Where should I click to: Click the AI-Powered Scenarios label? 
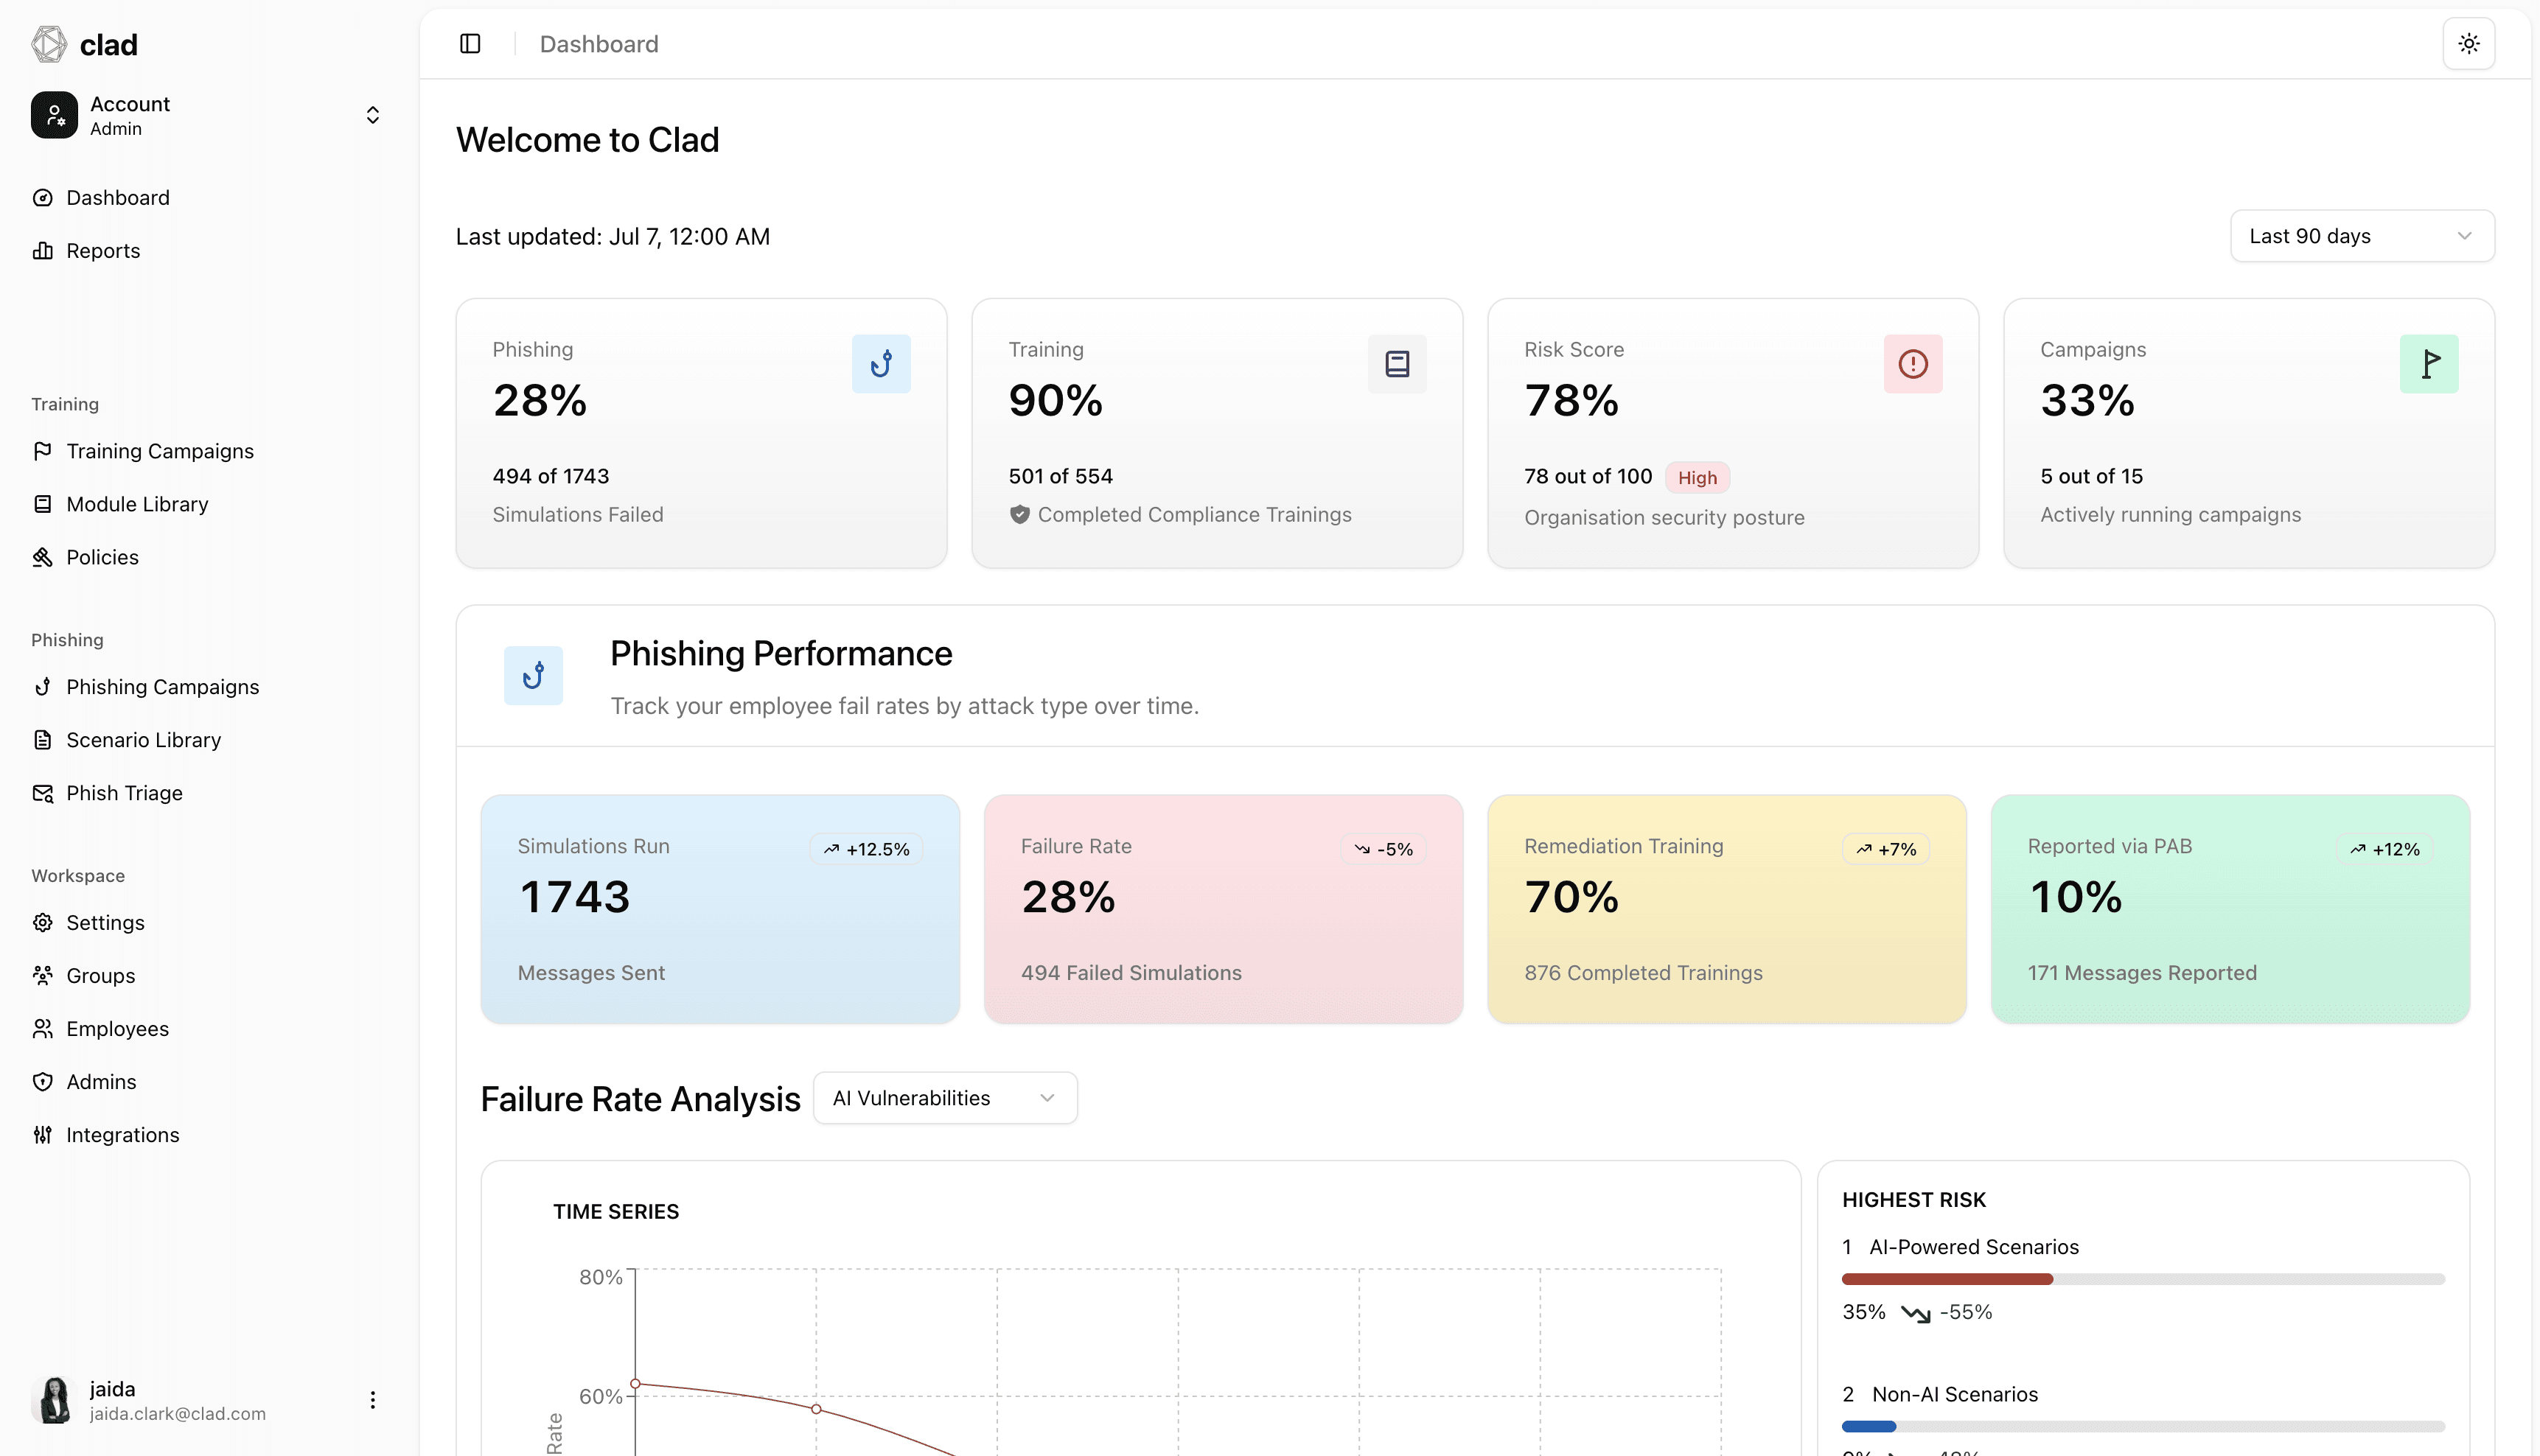1974,1247
